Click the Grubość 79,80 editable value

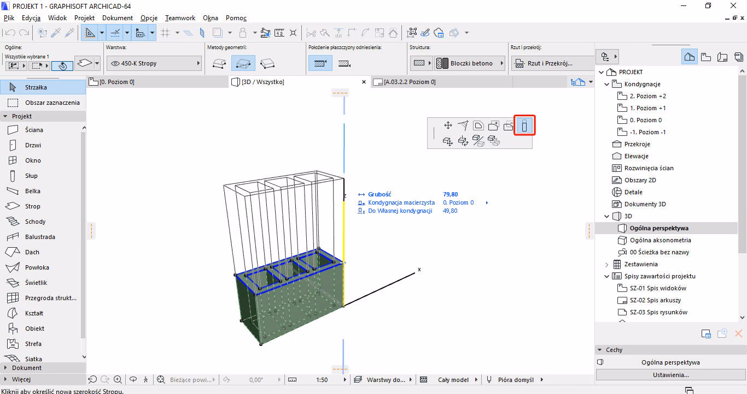coord(451,194)
